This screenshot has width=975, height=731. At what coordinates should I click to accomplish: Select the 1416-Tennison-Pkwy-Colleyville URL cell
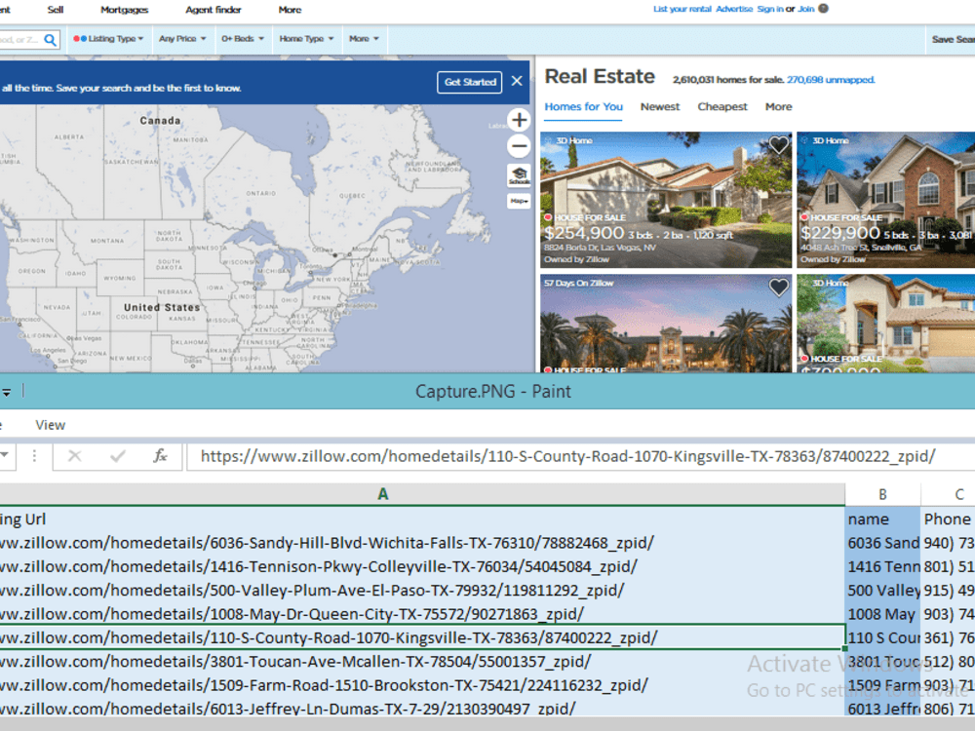[x=422, y=566]
